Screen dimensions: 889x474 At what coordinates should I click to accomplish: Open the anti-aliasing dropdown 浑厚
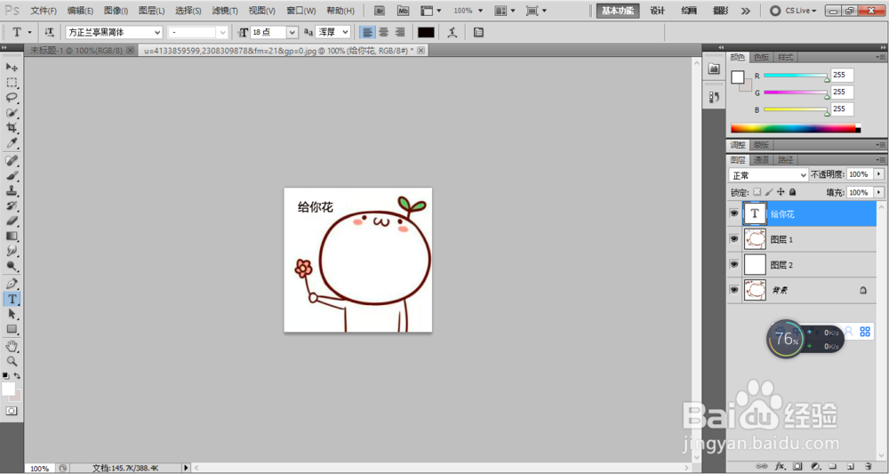332,33
